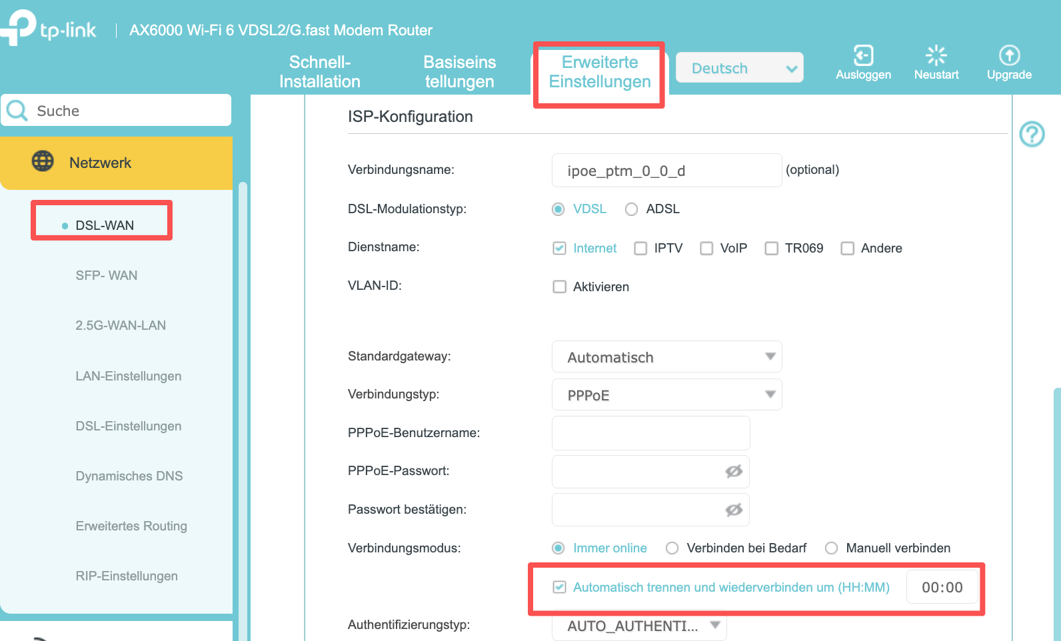Click the Neustart label
1061x641 pixels.
[x=936, y=75]
